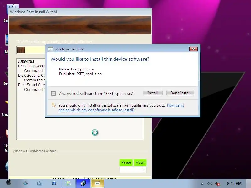Select Command under Eset Smart Security

coord(35,90)
